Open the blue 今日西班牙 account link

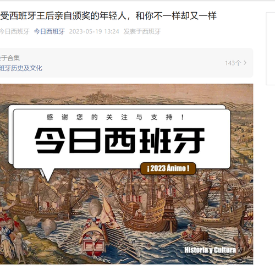(49, 31)
